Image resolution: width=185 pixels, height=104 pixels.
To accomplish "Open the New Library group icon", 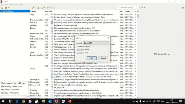I will coord(6,8).
